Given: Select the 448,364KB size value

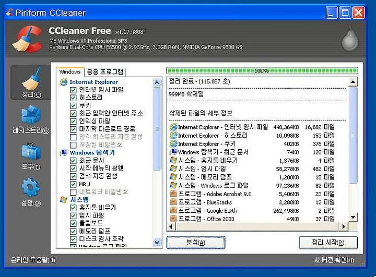Looking at the screenshot, I should pyautogui.click(x=286, y=127).
